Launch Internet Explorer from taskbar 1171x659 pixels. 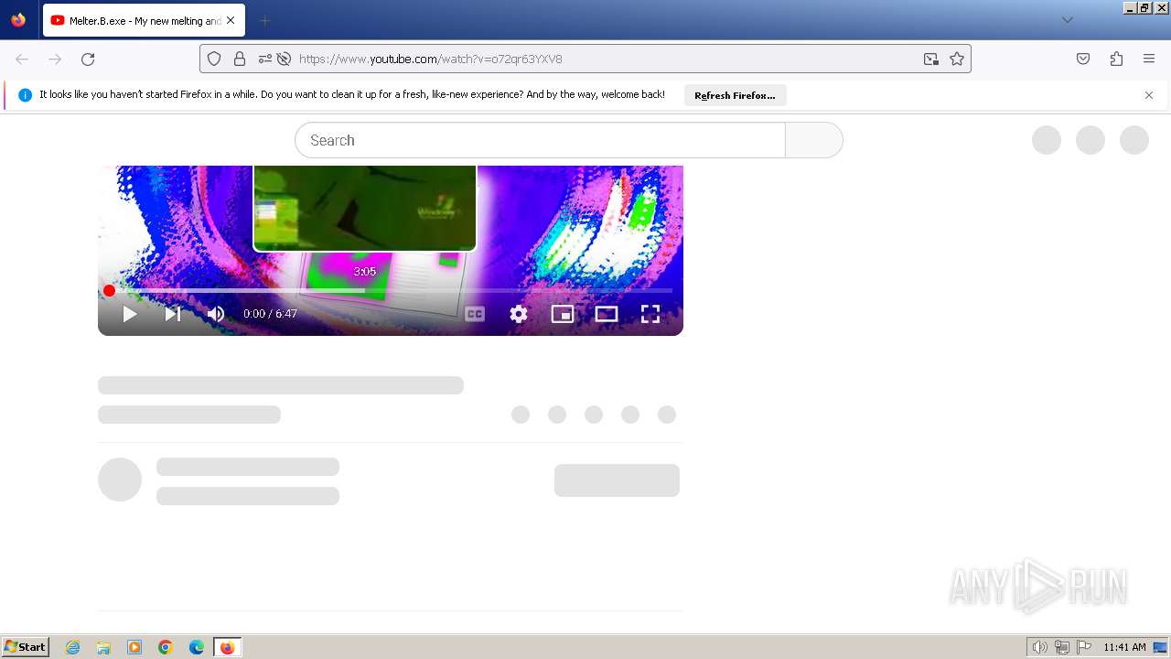pyautogui.click(x=73, y=647)
